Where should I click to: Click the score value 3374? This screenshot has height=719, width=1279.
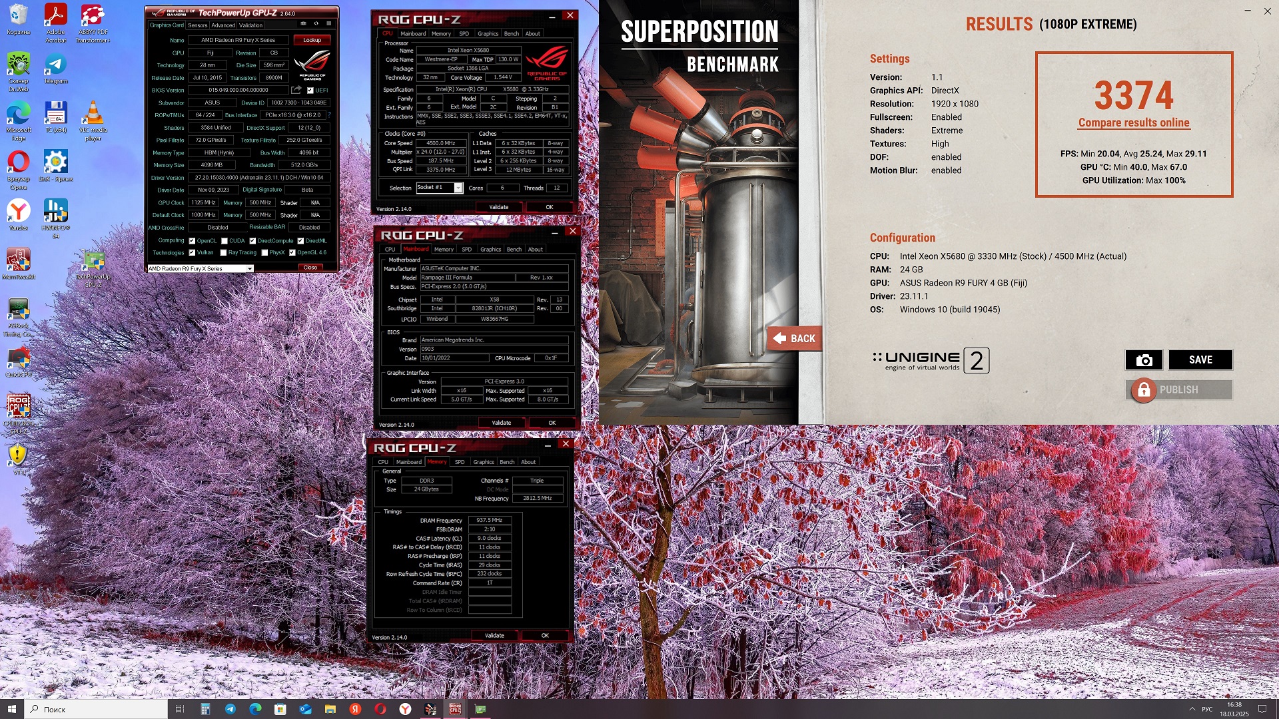(x=1134, y=95)
